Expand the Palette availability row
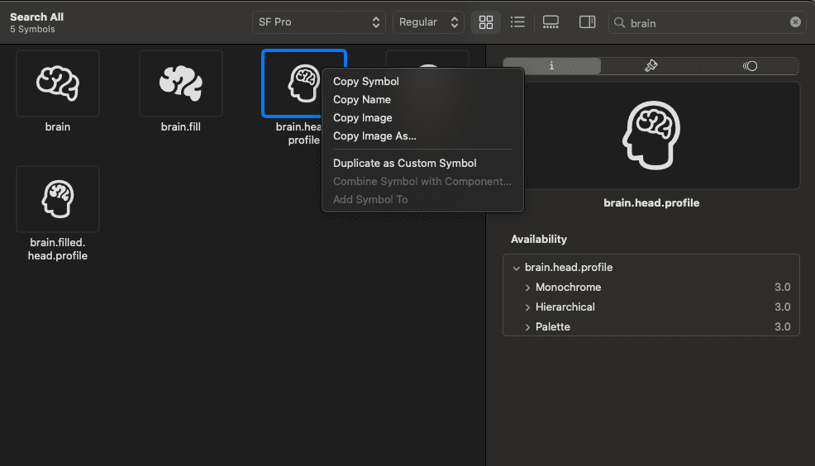 (527, 327)
